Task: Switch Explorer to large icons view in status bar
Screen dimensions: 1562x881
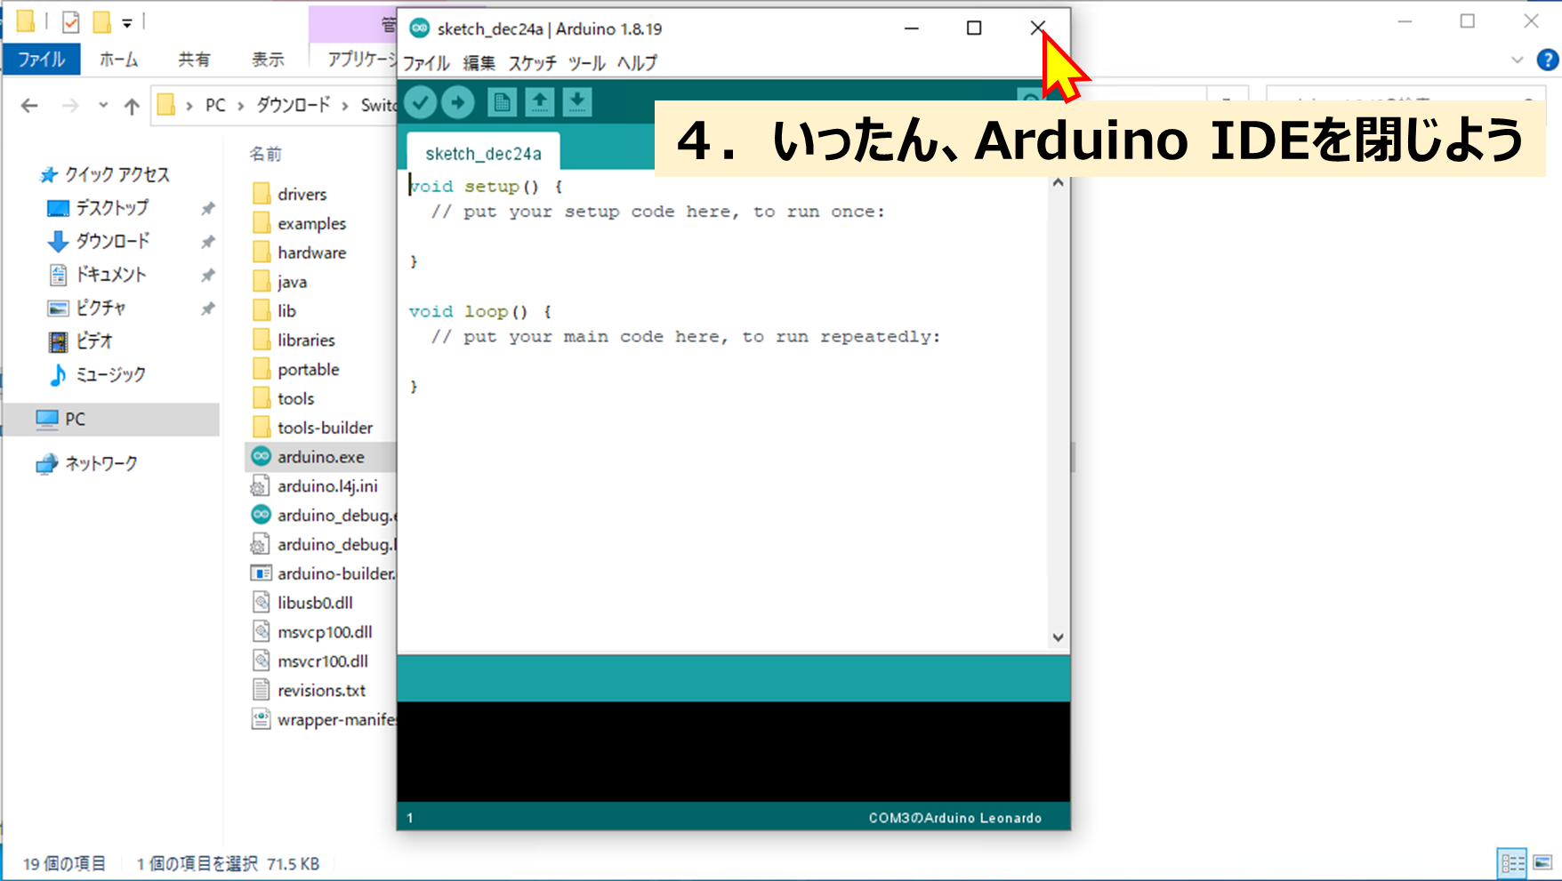Action: coord(1542,862)
